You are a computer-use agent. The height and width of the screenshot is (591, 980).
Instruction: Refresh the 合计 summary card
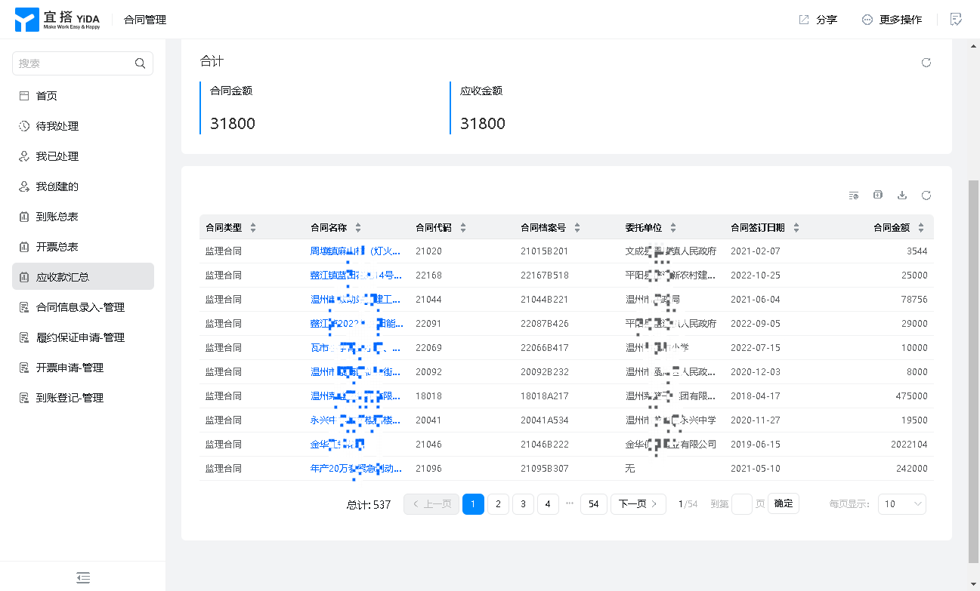926,63
